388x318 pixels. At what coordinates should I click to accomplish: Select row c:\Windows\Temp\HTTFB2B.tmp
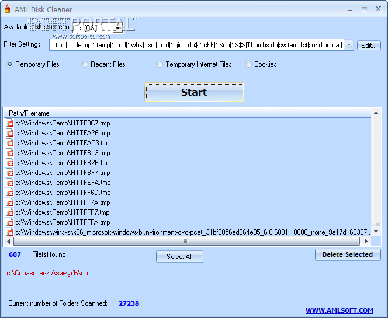click(x=188, y=162)
